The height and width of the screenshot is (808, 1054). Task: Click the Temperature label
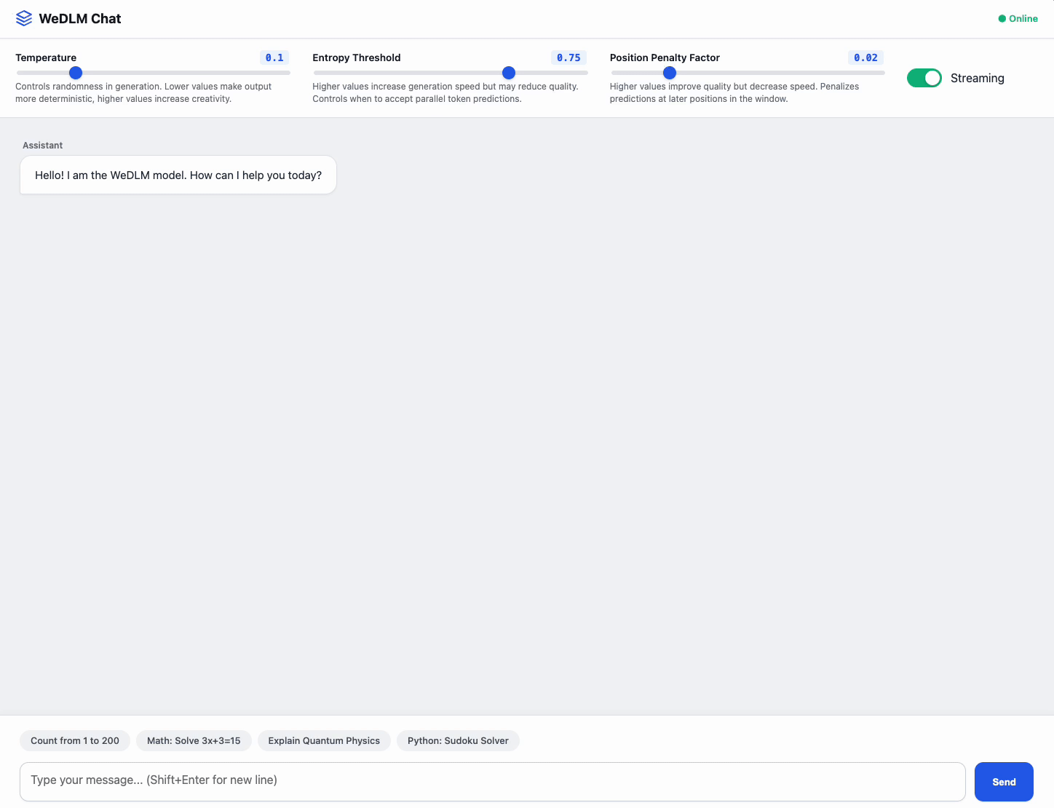pyautogui.click(x=46, y=58)
